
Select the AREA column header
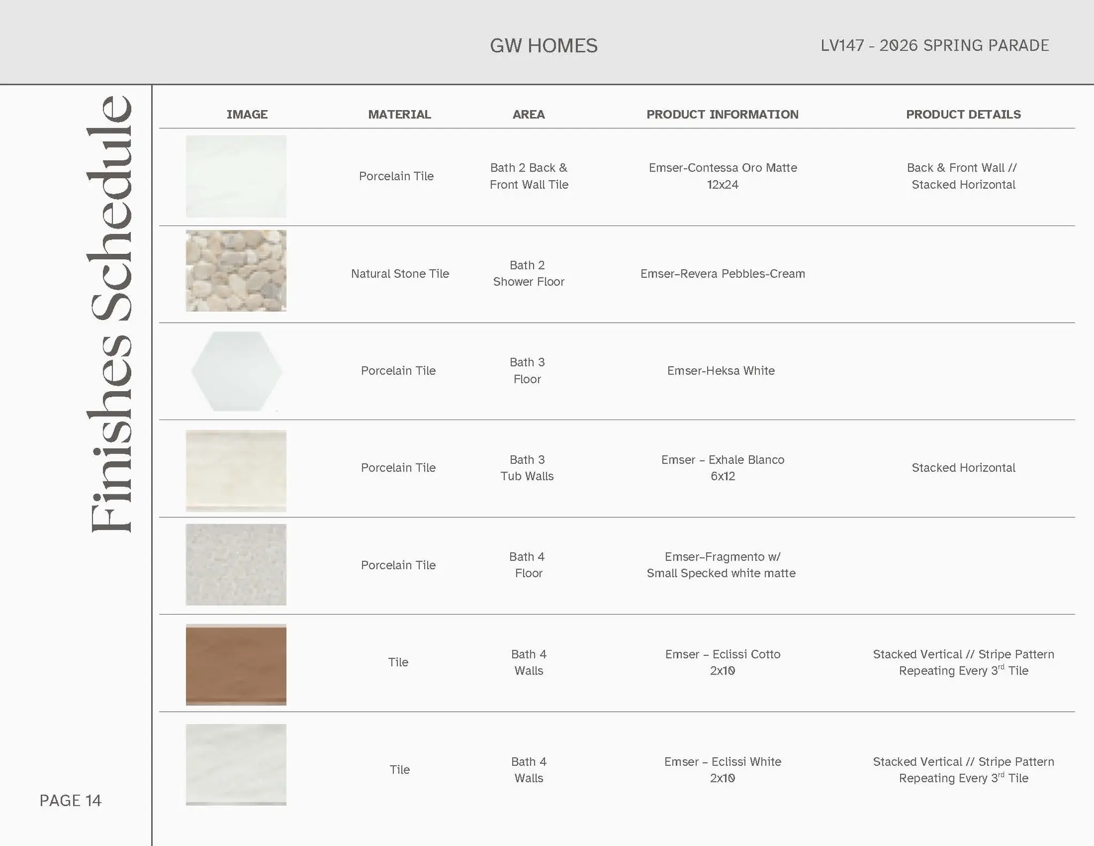(x=528, y=114)
